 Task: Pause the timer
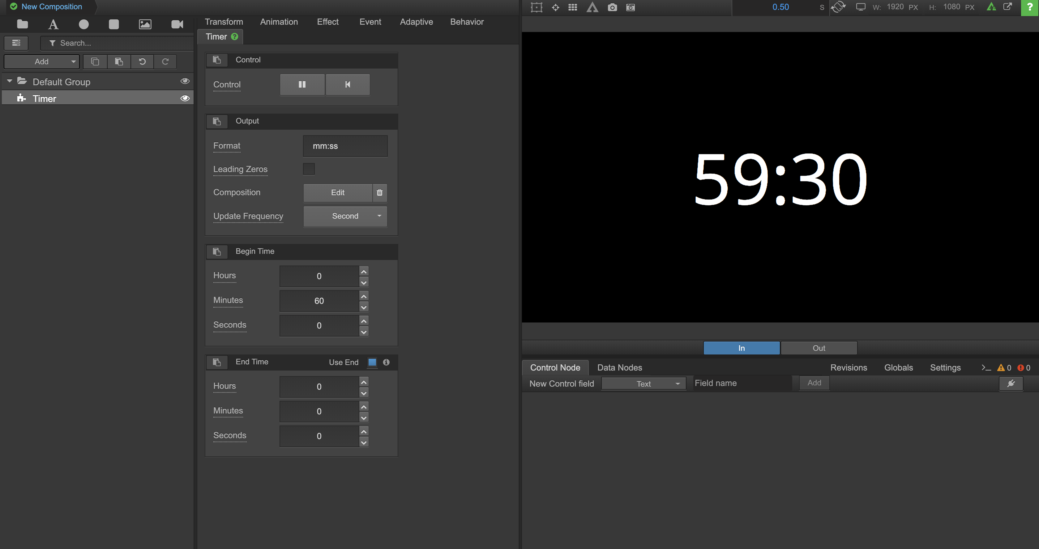tap(302, 84)
